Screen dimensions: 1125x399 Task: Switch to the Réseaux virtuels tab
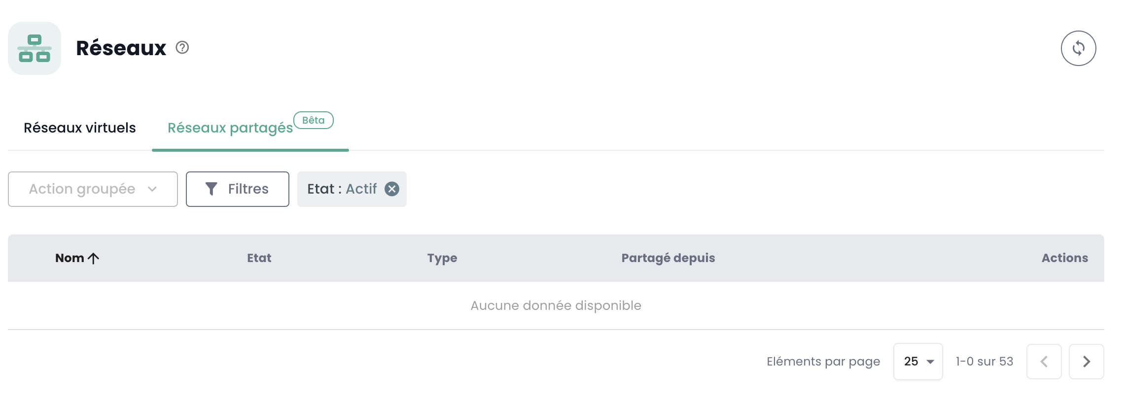pos(80,128)
